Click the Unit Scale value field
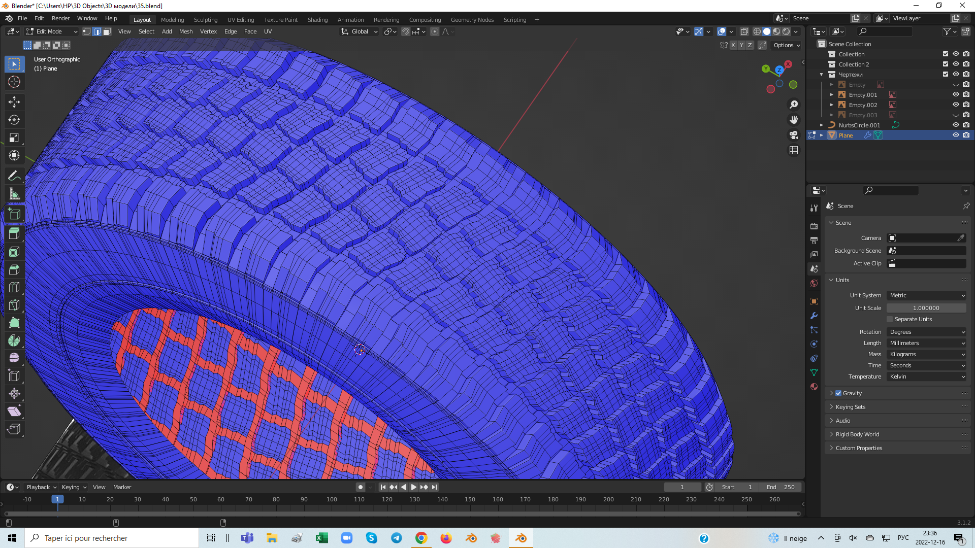Image resolution: width=975 pixels, height=548 pixels. [926, 308]
